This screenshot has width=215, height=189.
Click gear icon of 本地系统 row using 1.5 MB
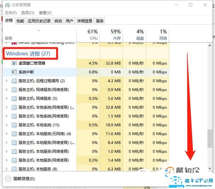(x=14, y=116)
